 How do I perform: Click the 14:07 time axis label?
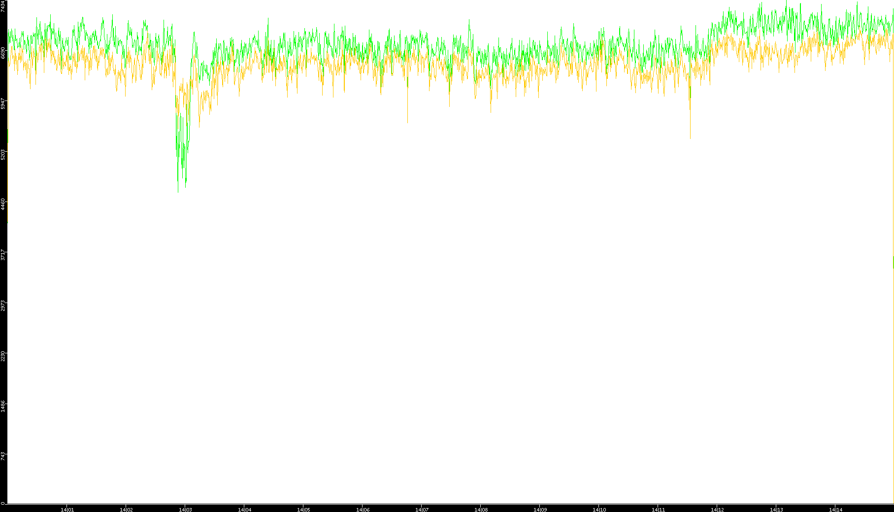click(x=422, y=509)
